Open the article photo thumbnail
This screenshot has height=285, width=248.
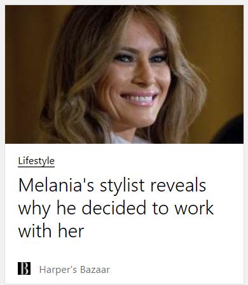[x=124, y=74]
